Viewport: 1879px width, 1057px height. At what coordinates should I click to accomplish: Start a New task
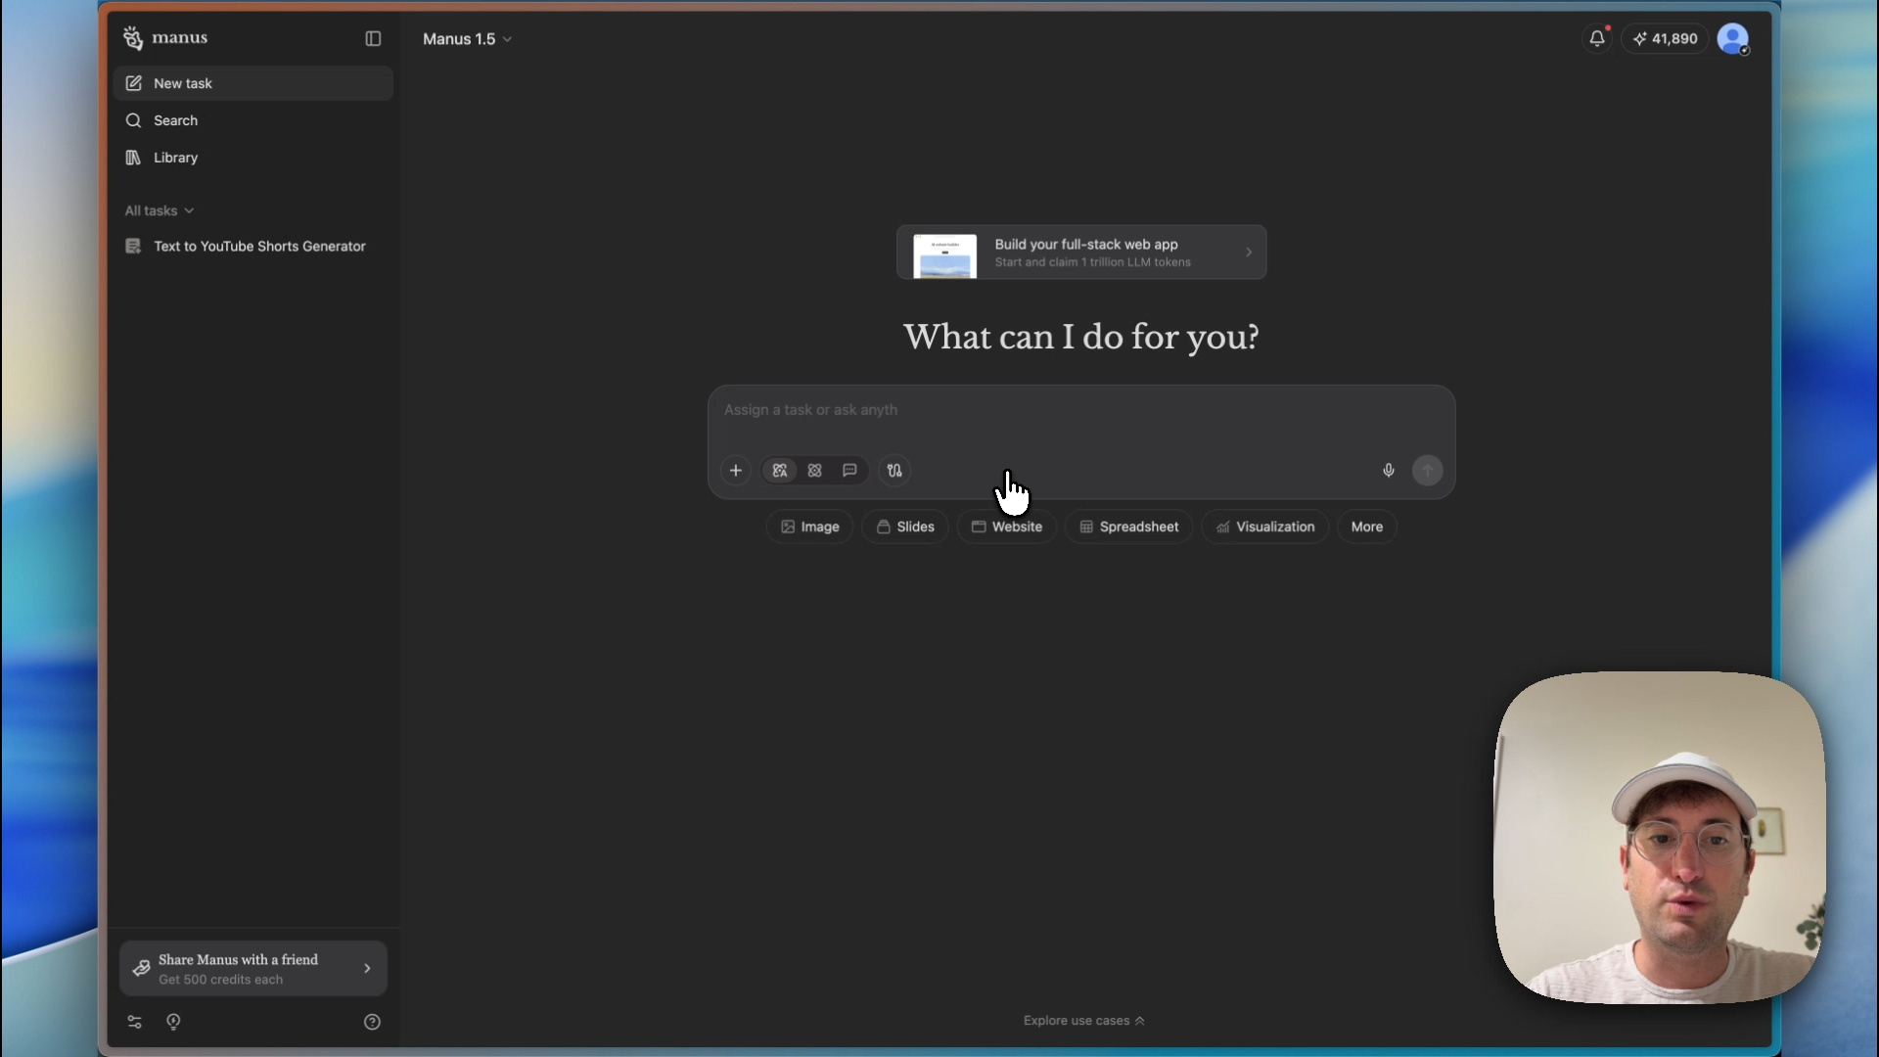pos(183,83)
